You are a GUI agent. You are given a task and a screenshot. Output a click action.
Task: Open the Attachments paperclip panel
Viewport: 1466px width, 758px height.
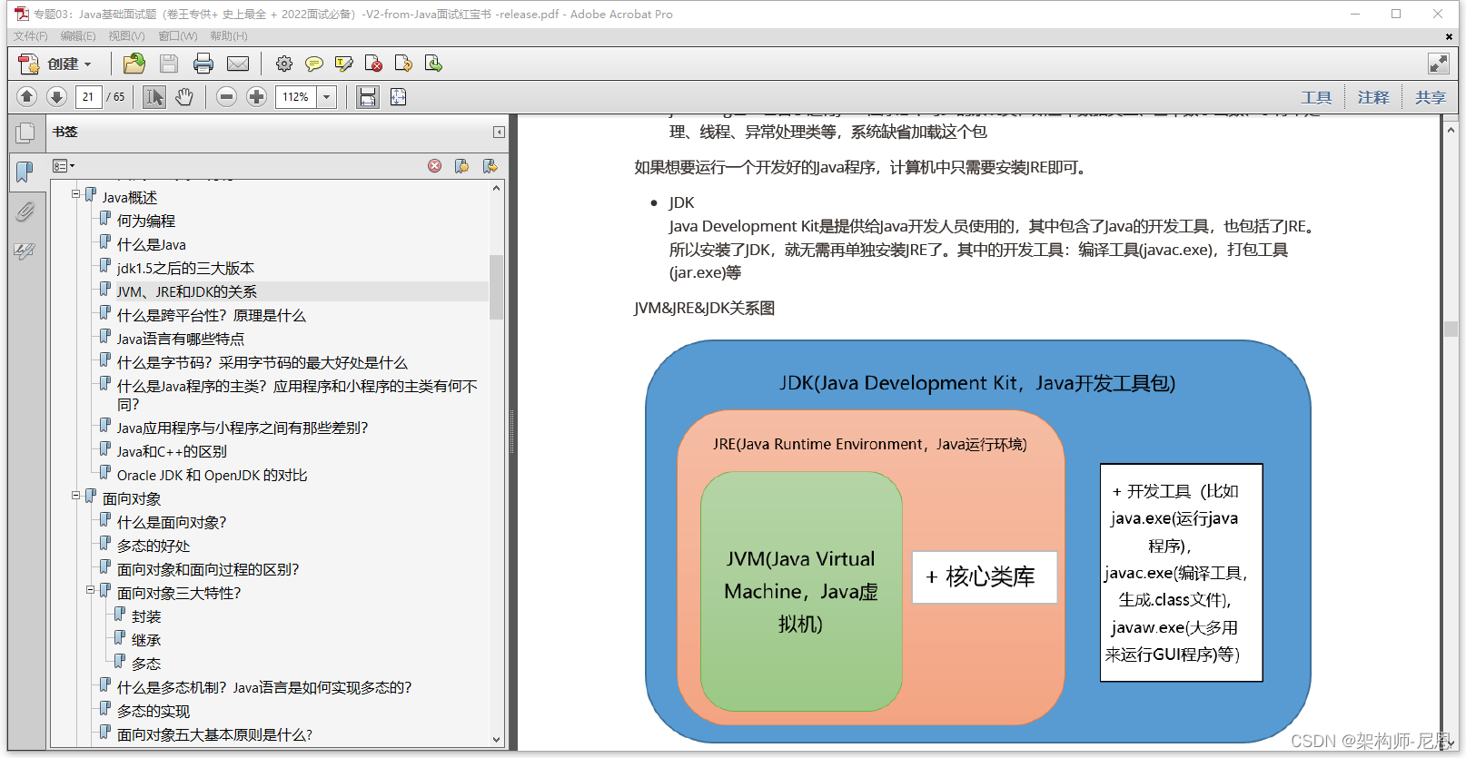coord(25,212)
